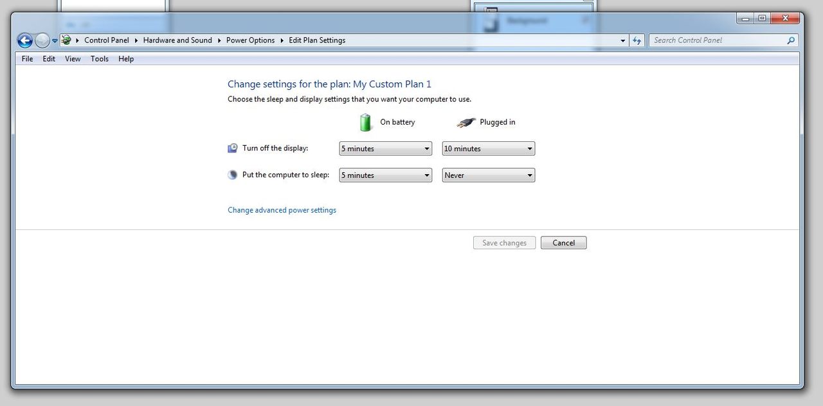The width and height of the screenshot is (823, 406).
Task: Open the Tools menu
Action: pyautogui.click(x=100, y=59)
